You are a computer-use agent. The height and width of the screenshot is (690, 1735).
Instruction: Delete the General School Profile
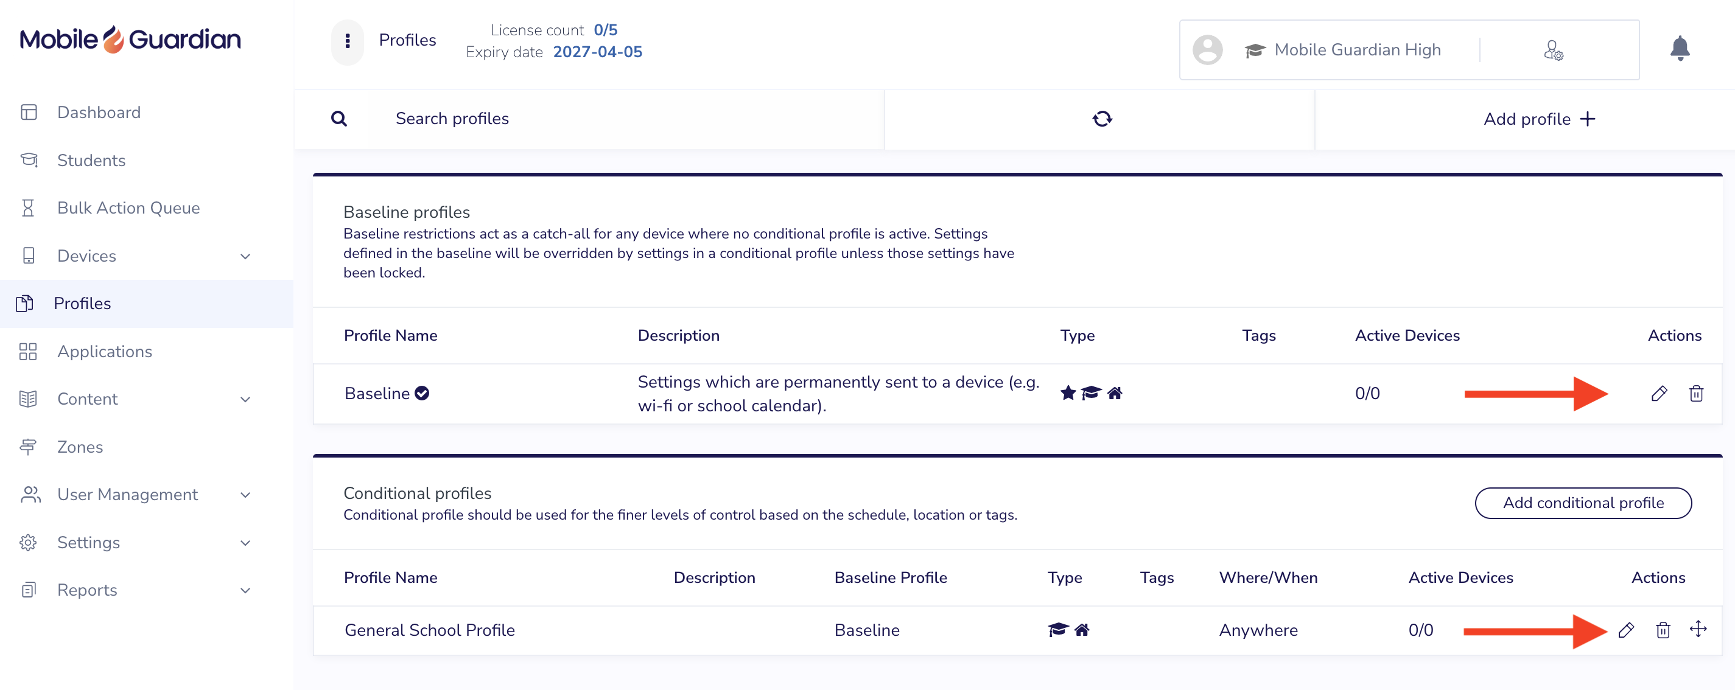click(1663, 630)
